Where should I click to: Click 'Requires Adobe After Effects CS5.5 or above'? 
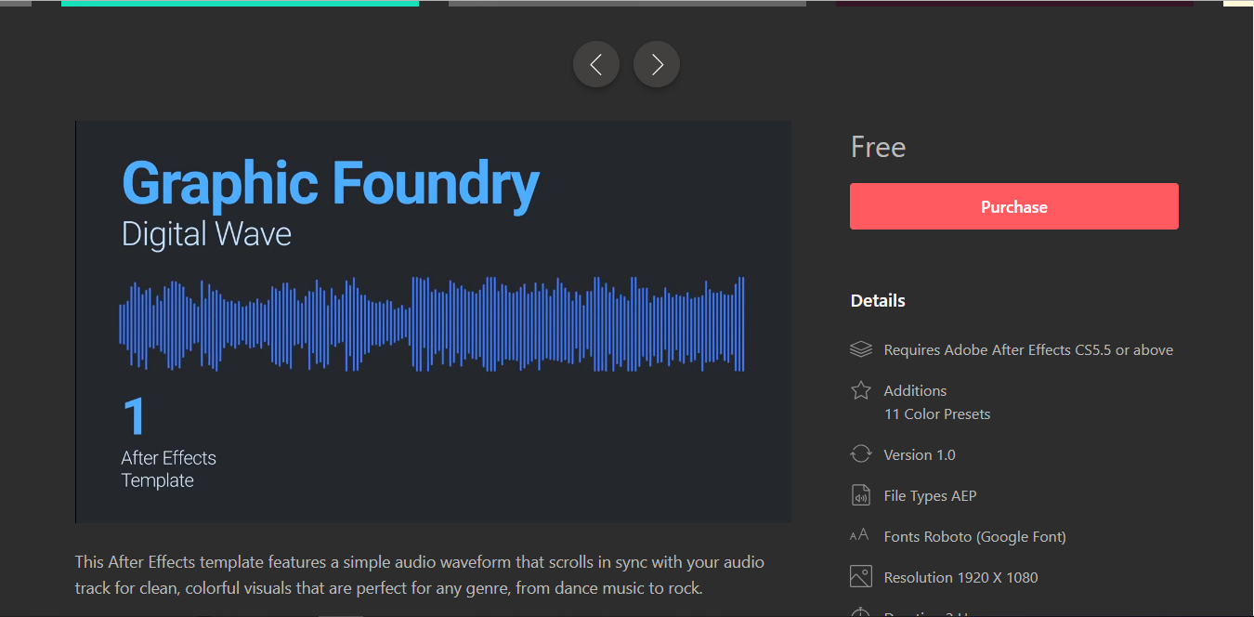point(1028,350)
